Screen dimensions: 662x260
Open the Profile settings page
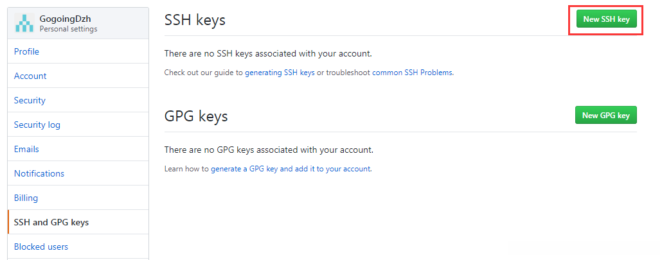click(26, 51)
